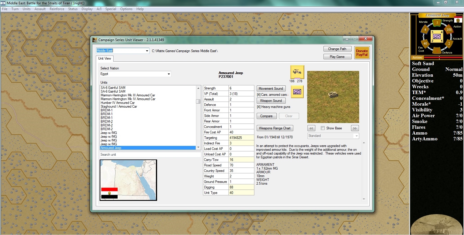Click the Flares row in the terrain panel

click(x=437, y=127)
